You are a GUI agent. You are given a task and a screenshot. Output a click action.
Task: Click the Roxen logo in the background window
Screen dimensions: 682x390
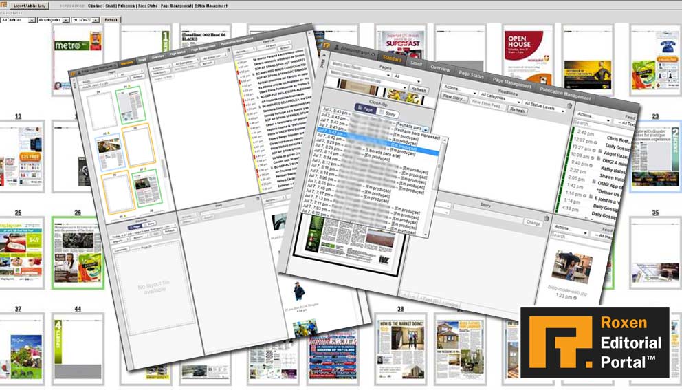(3, 6)
